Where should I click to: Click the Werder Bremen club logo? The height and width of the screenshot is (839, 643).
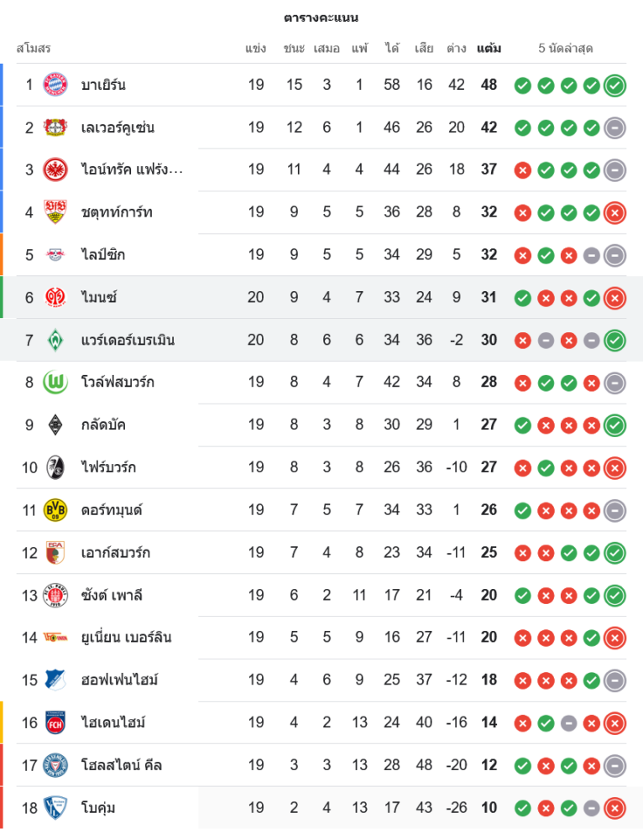[x=55, y=340]
